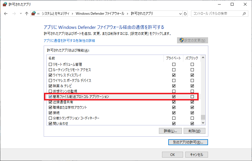Confirm with OK button
Viewport: 252px width, 161px height.
[173, 154]
